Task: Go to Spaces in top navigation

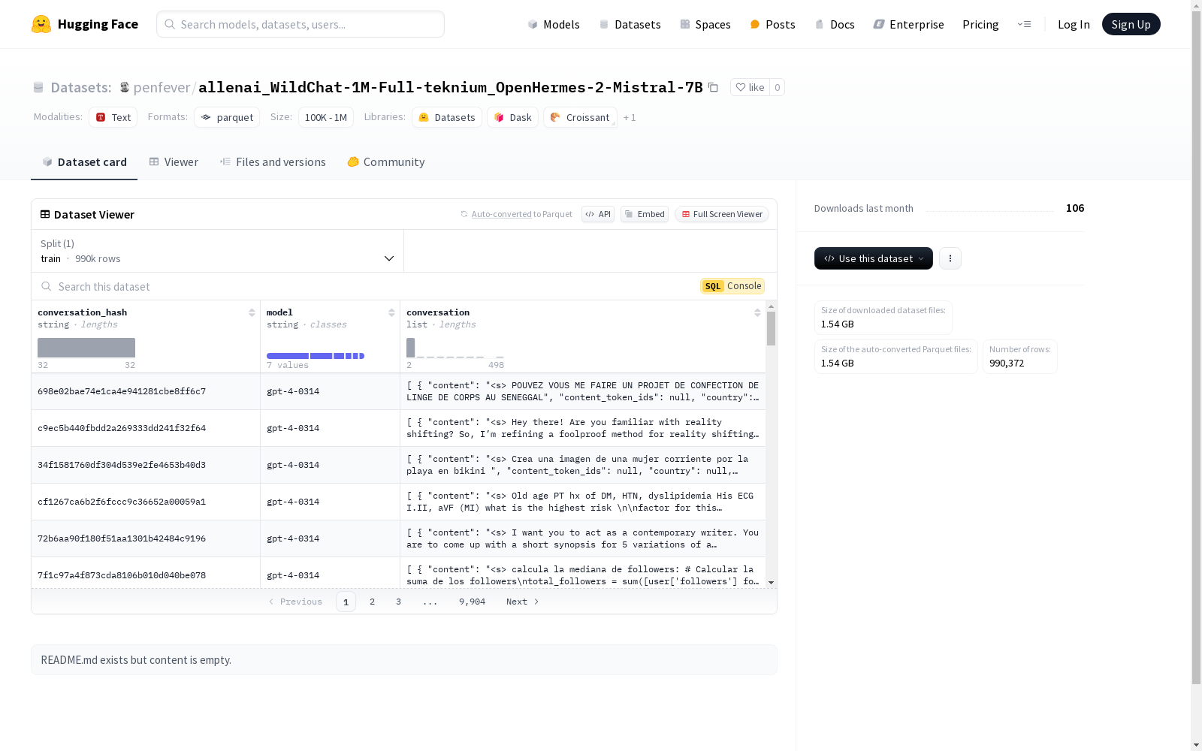Action: (x=705, y=24)
